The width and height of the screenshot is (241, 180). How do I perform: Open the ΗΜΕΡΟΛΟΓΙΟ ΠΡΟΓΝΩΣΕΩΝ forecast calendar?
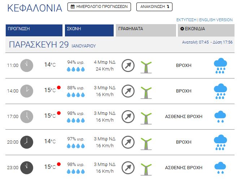click(99, 7)
